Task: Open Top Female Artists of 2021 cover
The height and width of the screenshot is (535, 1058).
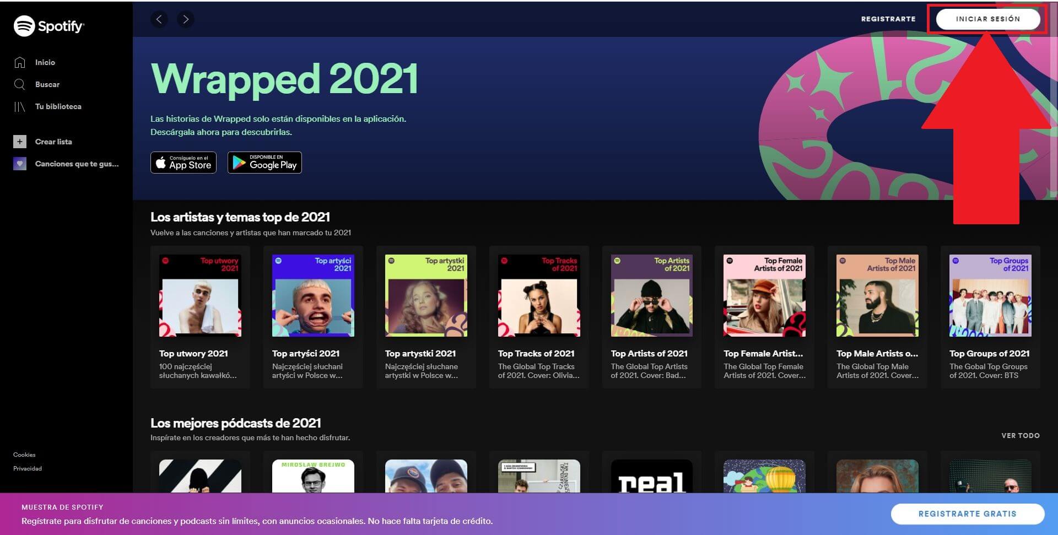Action: tap(764, 295)
